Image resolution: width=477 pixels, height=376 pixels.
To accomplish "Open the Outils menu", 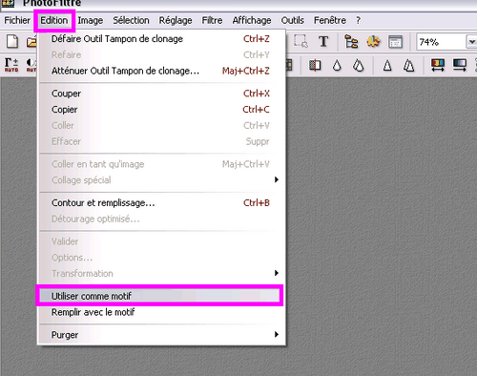I will click(x=292, y=20).
